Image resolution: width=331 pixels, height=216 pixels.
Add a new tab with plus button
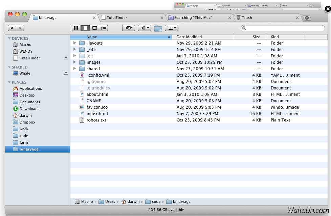click(307, 18)
